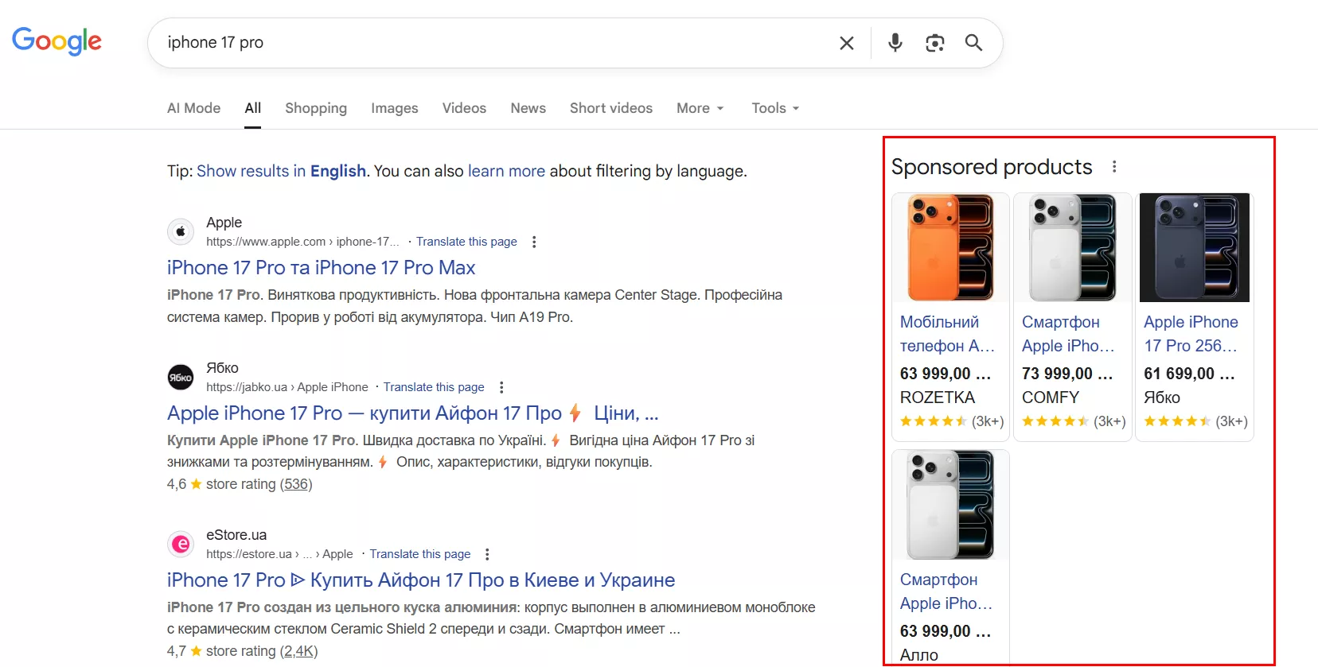Expand the Tools dropdown
This screenshot has width=1318, height=667.
click(775, 108)
